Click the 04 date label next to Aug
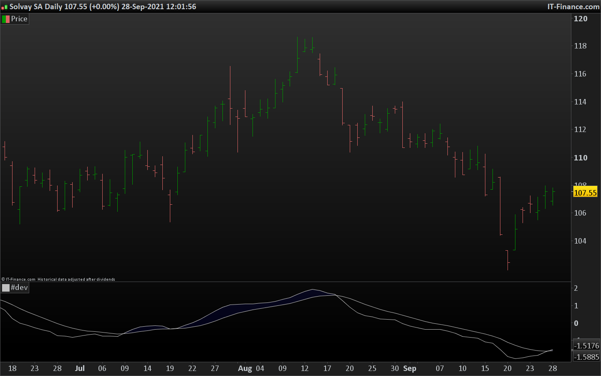The image size is (601, 376). click(260, 368)
